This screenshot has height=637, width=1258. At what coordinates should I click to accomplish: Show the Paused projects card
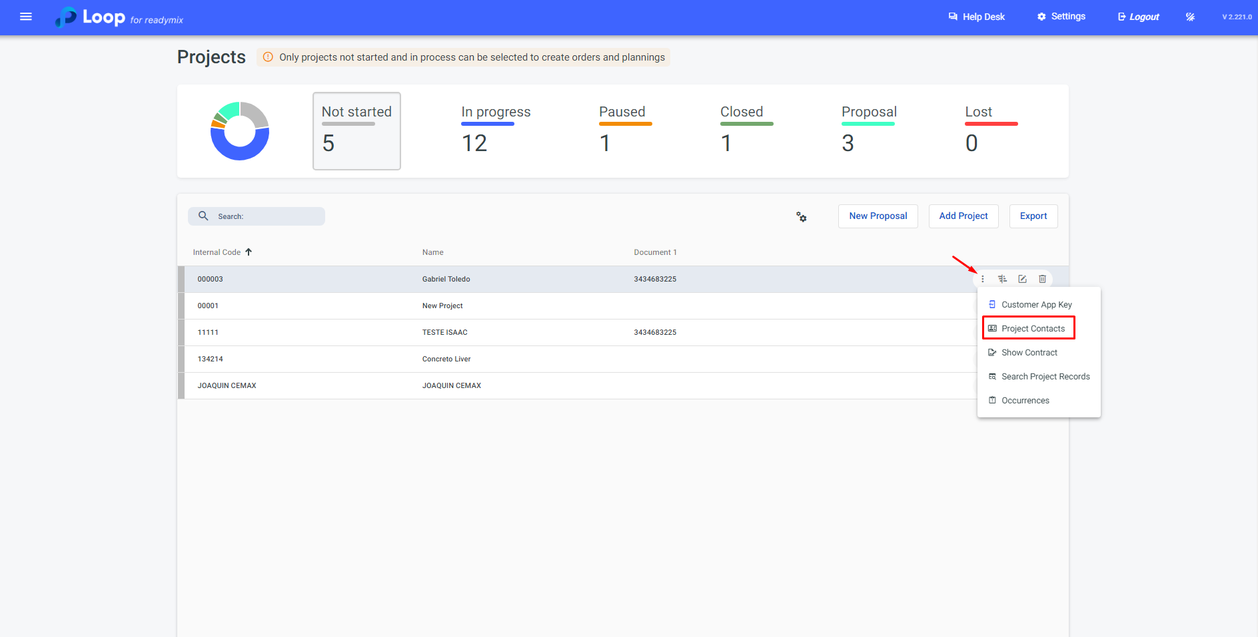622,130
